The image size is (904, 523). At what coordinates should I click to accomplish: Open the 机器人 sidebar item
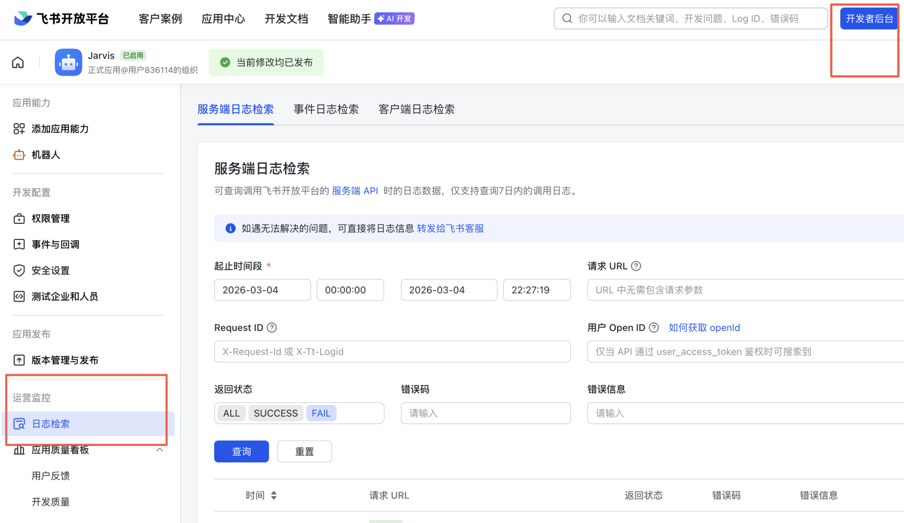pos(46,155)
